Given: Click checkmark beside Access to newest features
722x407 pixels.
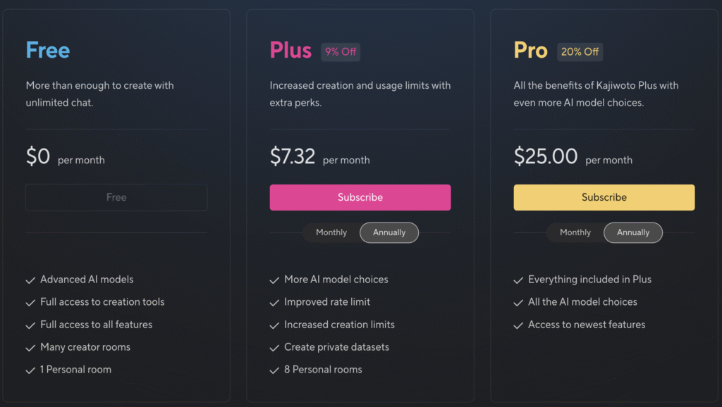Looking at the screenshot, I should (518, 325).
